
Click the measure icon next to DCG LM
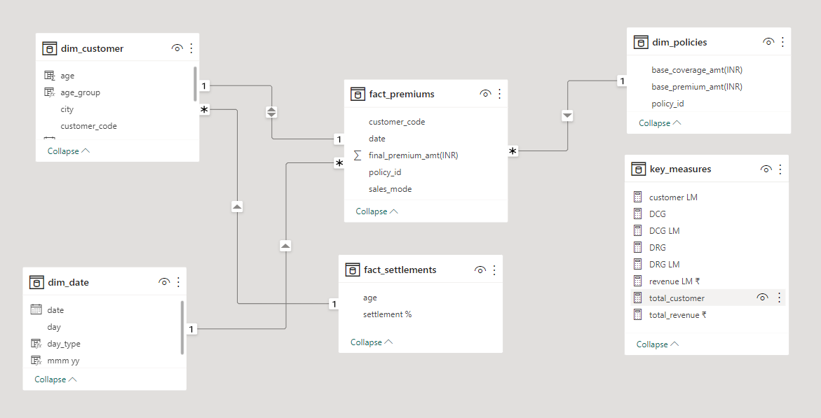coord(638,230)
